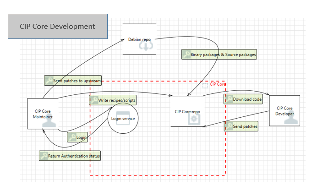Select the Download code flow label
The width and height of the screenshot is (312, 191).
(x=243, y=99)
